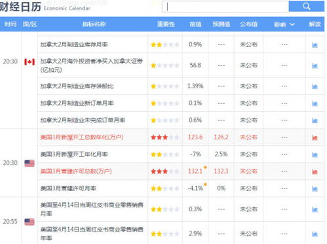Click three-star rating of 新屋开工总数 row
This screenshot has height=244, width=327.
coord(159,137)
